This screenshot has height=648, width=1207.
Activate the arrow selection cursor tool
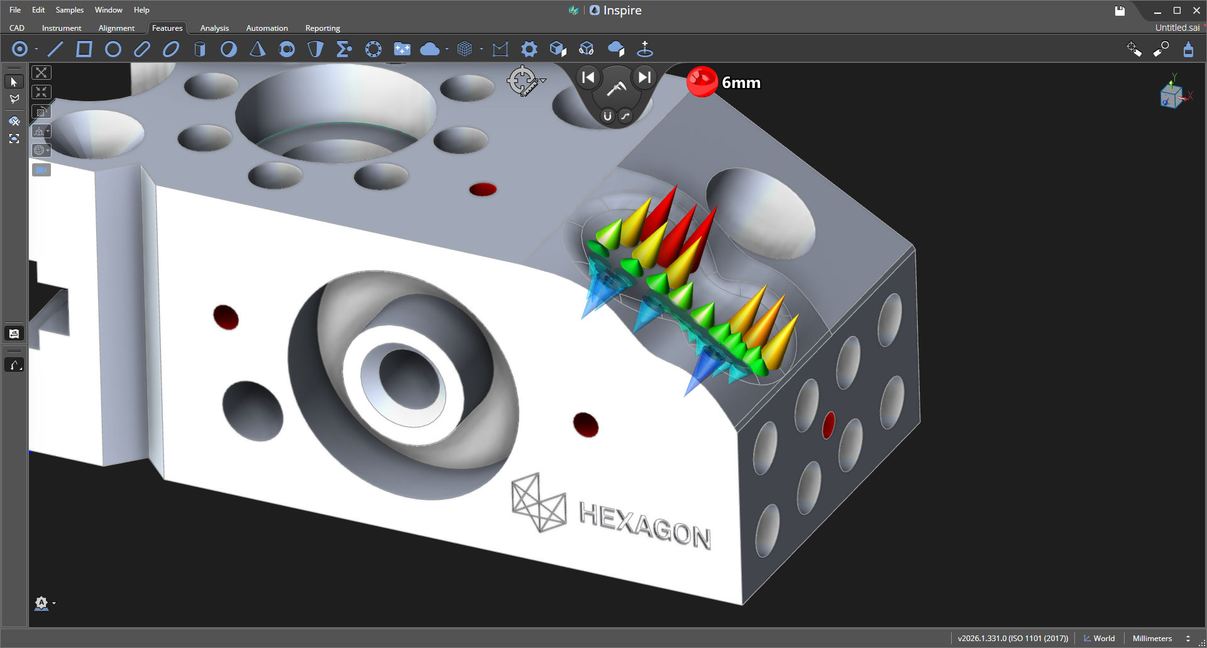tap(14, 82)
